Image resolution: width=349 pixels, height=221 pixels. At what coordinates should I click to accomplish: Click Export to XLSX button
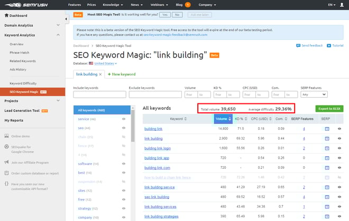tap(329, 109)
